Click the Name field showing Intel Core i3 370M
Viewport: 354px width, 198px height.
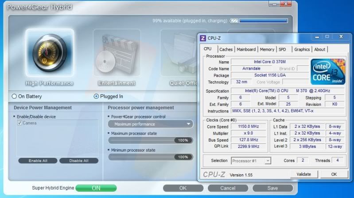click(x=270, y=62)
